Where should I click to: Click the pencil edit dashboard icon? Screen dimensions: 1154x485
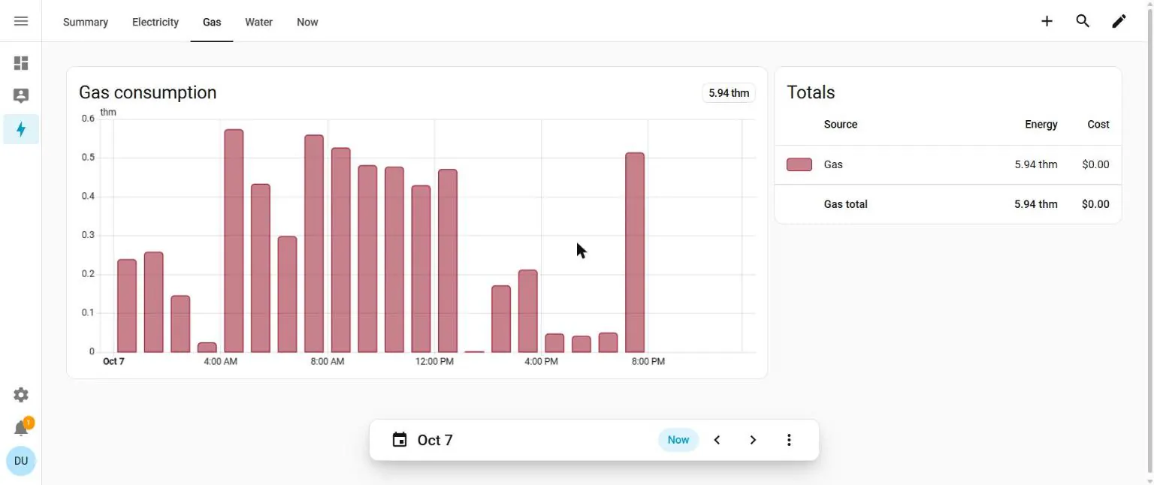1119,21
